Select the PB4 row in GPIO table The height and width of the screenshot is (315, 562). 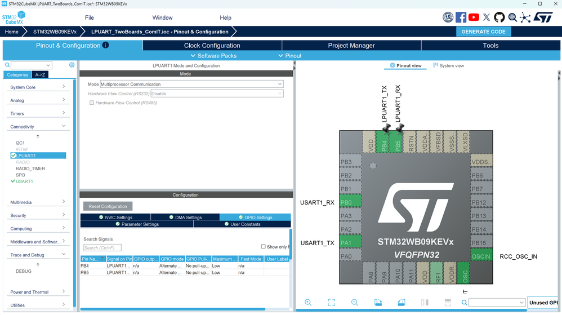[185, 266]
